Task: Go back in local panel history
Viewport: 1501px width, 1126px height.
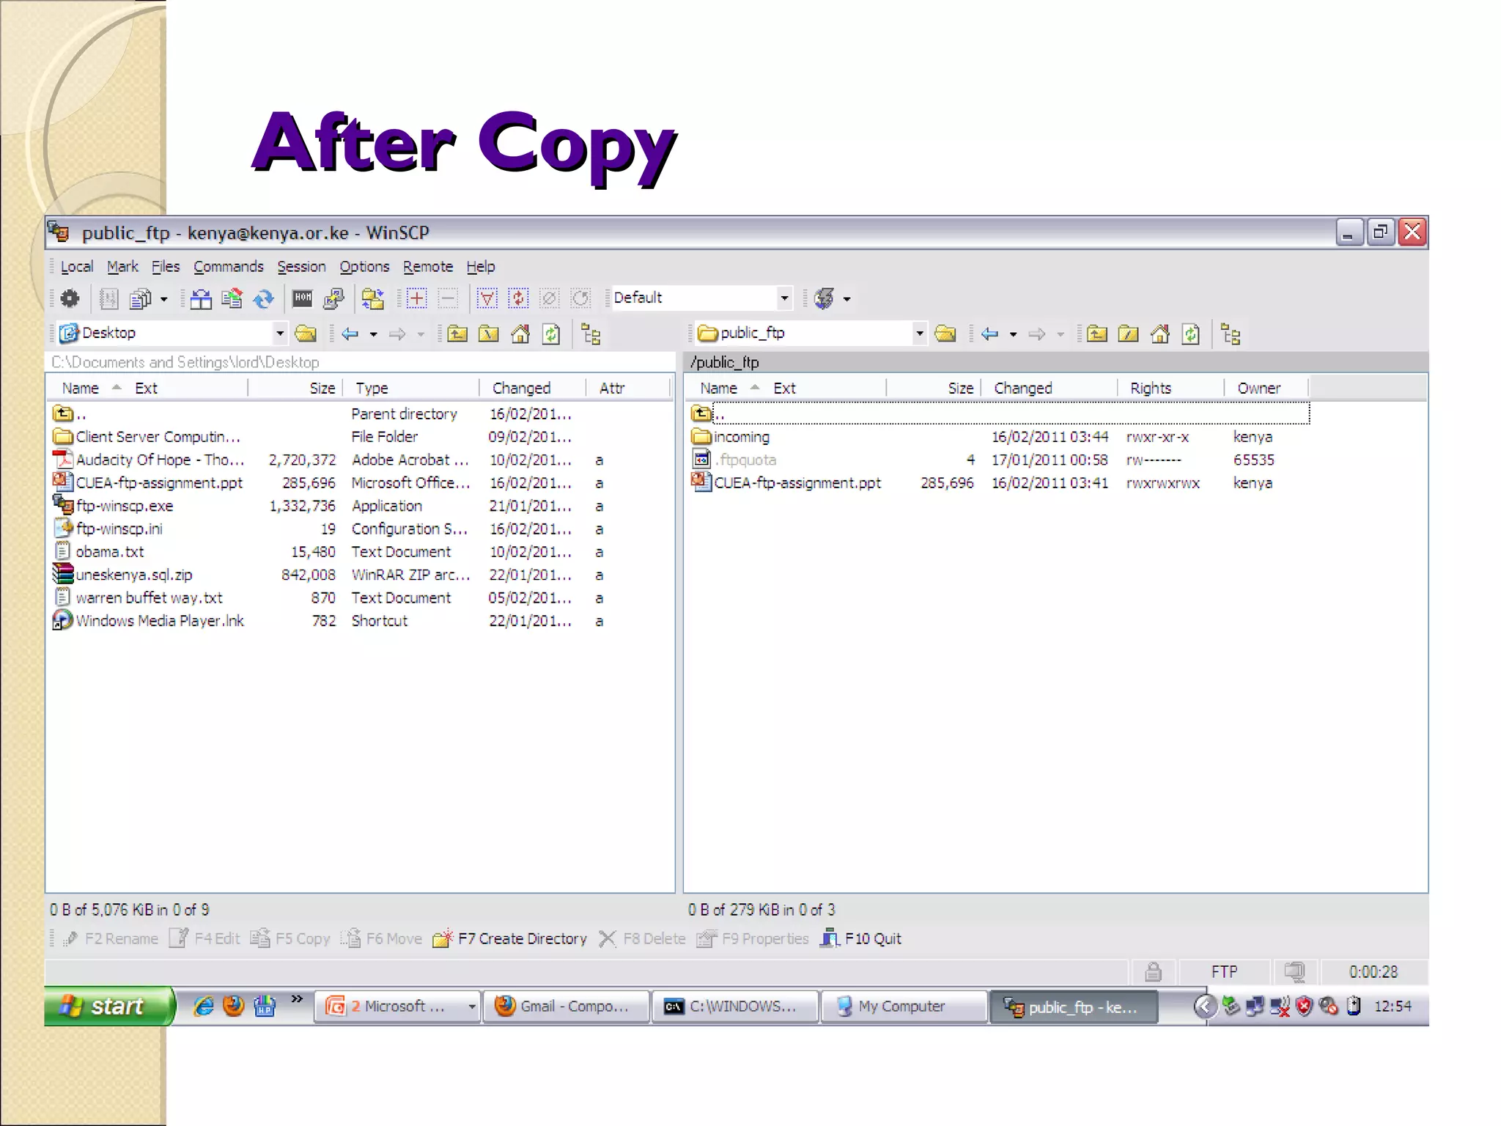Action: (x=350, y=334)
